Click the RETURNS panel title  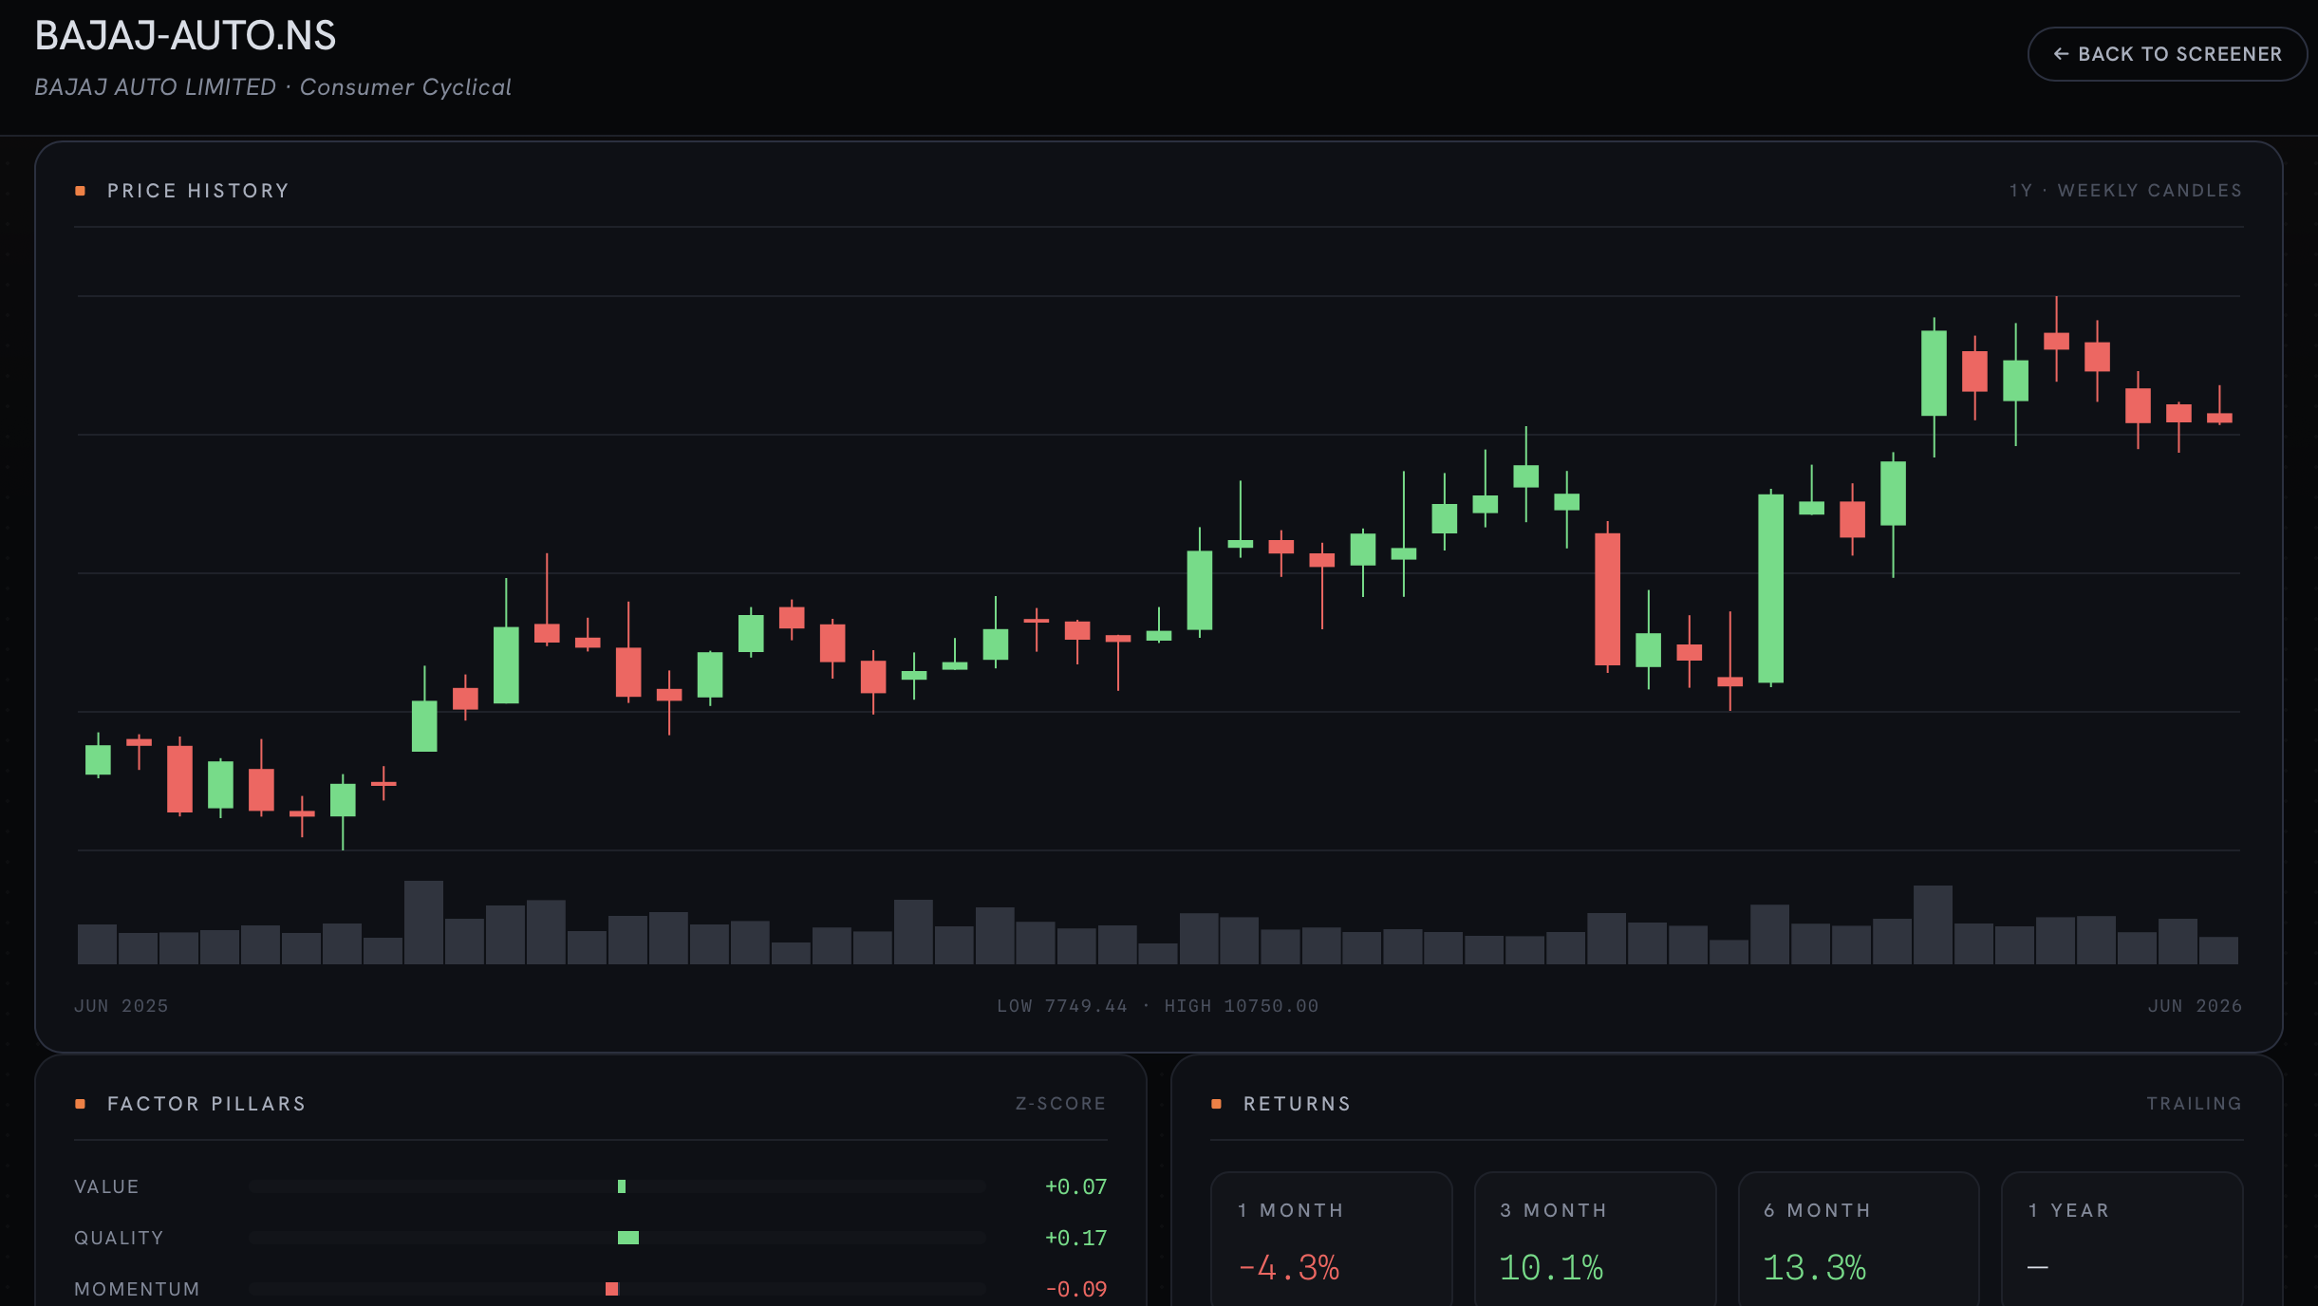tap(1297, 1104)
